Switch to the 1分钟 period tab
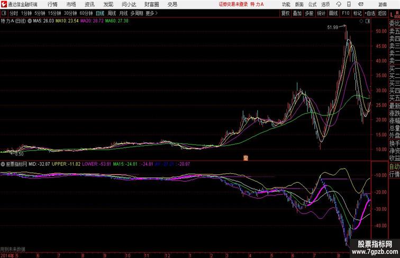Viewport: 400px width, 258px height. 26,13
